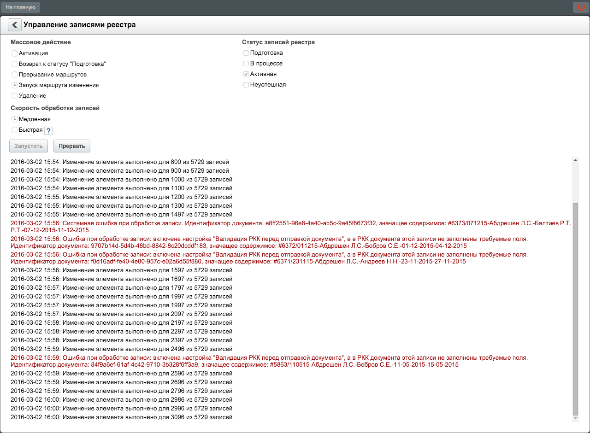
Task: Click the Скорость обработки записей heading
Action: [x=55, y=108]
